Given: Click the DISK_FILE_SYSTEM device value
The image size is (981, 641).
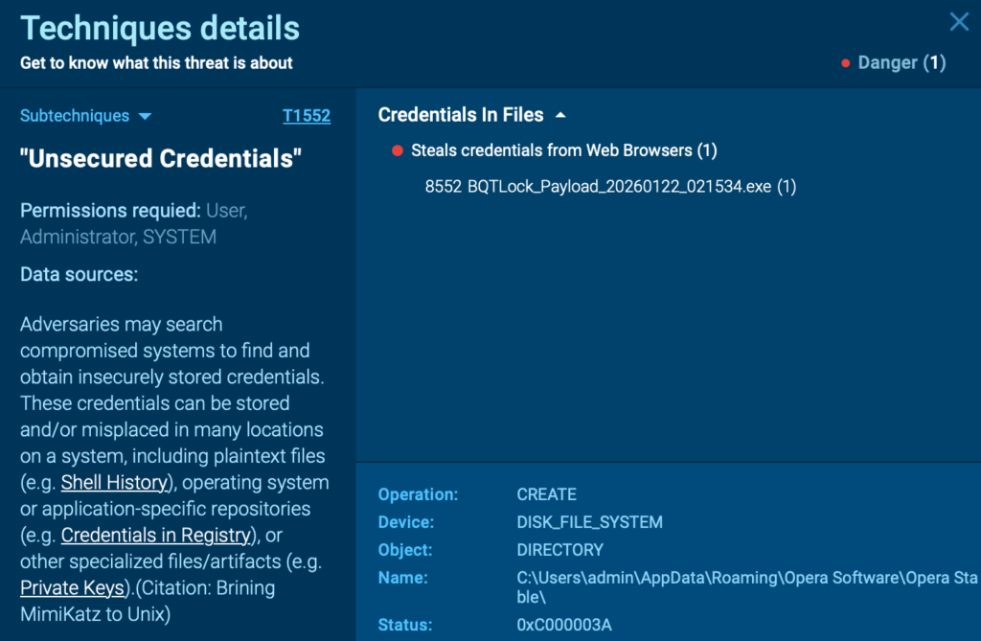Looking at the screenshot, I should pyautogui.click(x=589, y=522).
